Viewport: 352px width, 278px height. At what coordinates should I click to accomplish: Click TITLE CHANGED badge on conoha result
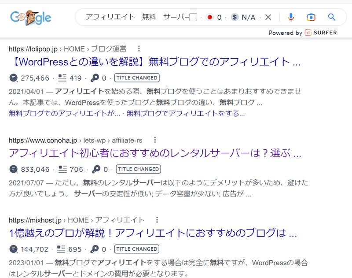(138, 169)
